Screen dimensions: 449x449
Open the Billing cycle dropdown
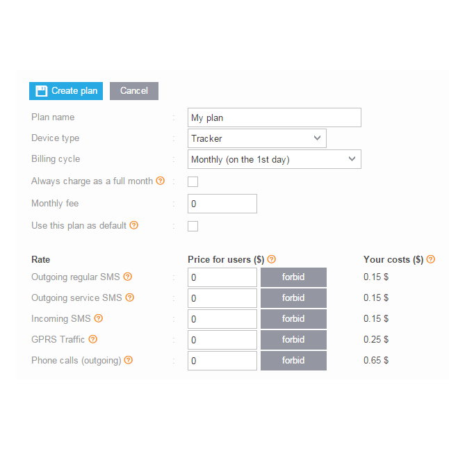(275, 159)
